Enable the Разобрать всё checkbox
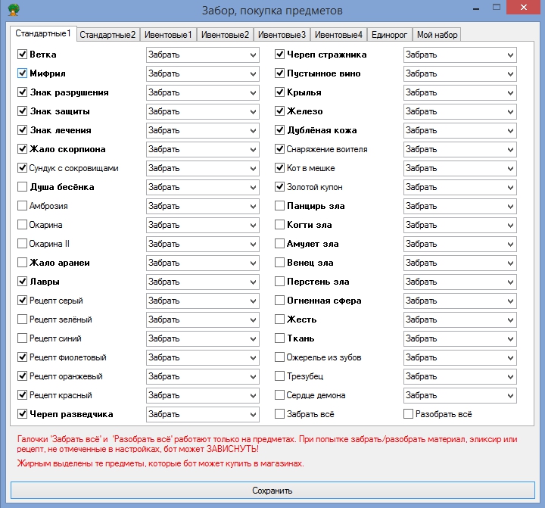This screenshot has width=545, height=508. pos(408,414)
